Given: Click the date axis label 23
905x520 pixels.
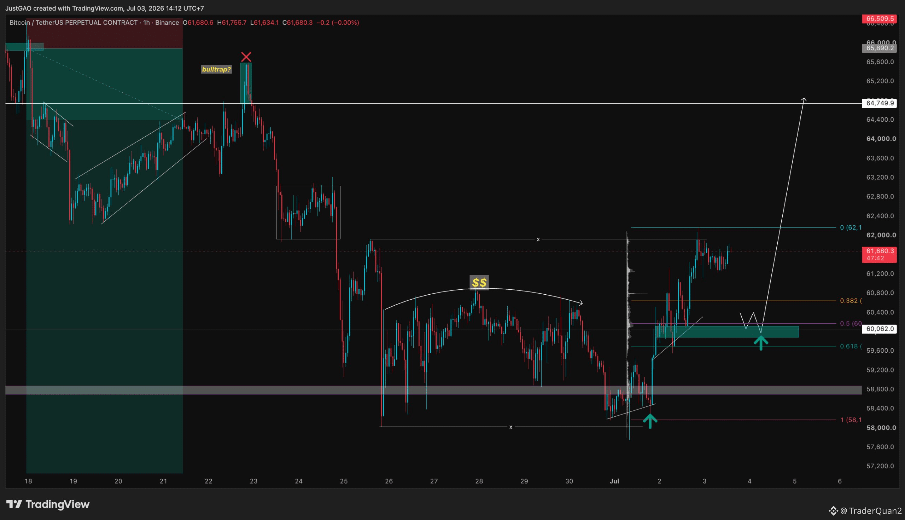Looking at the screenshot, I should click(x=253, y=481).
